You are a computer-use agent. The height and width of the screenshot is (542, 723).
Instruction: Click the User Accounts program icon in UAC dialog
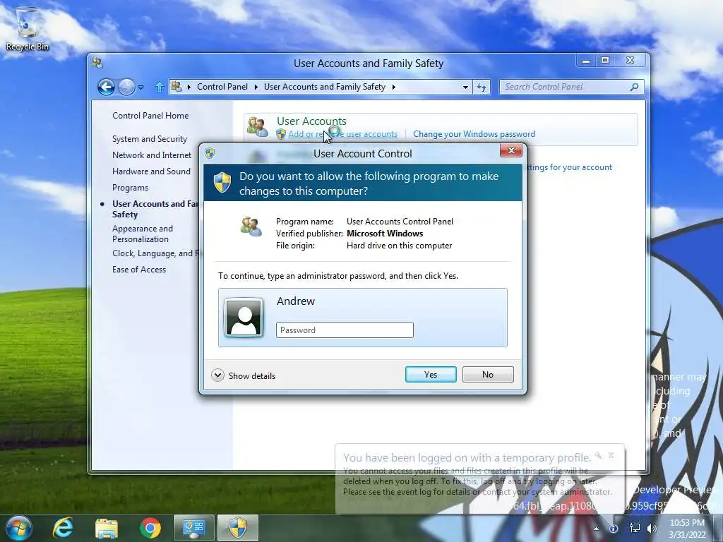click(251, 227)
